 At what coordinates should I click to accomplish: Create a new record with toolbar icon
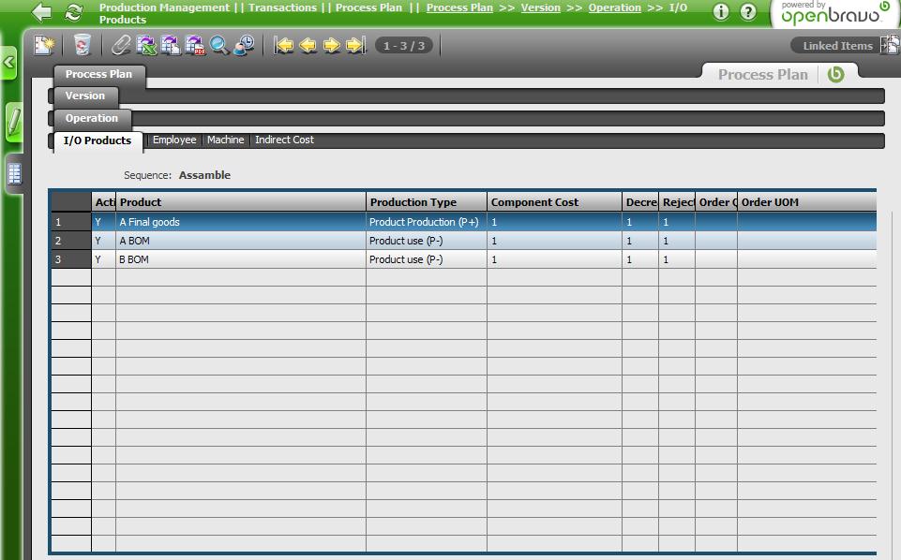(x=44, y=45)
